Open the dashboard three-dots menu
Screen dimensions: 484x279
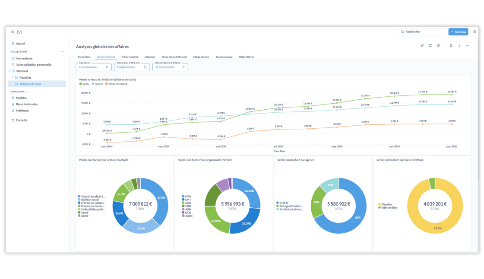coord(468,45)
